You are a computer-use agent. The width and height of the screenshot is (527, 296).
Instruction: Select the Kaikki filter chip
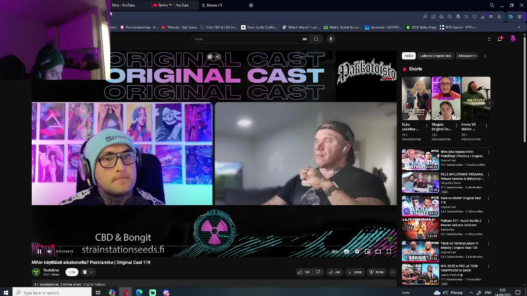(409, 56)
